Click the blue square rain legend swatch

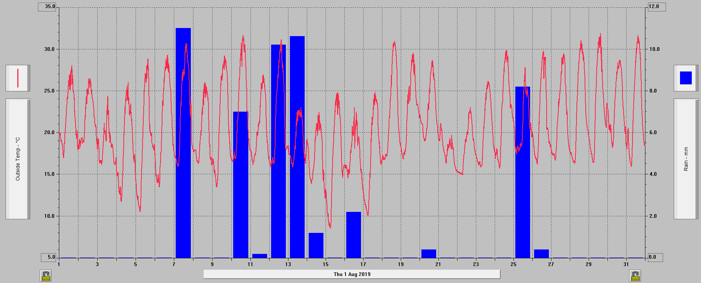[686, 78]
